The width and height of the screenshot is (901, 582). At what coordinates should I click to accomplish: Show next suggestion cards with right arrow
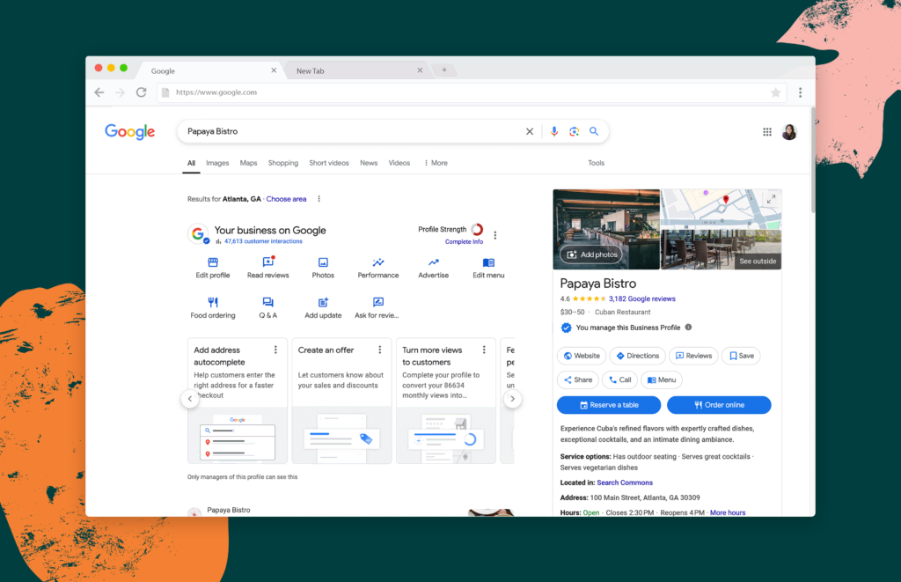tap(513, 399)
